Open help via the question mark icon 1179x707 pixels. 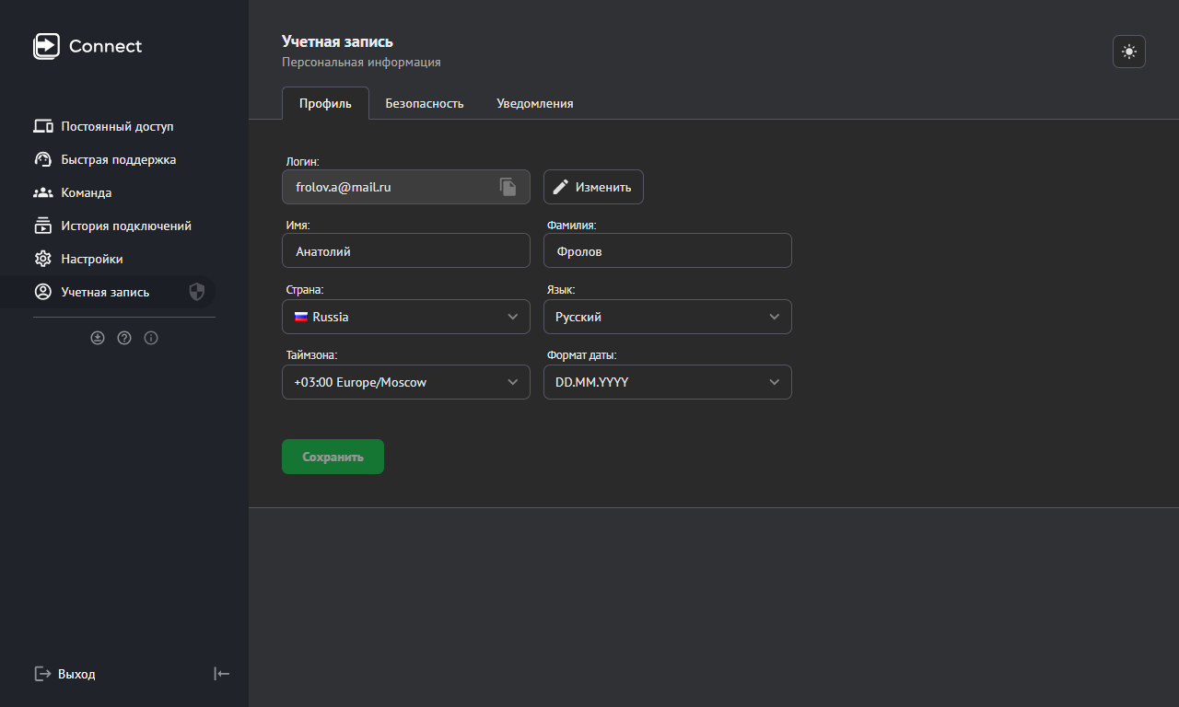(x=124, y=338)
